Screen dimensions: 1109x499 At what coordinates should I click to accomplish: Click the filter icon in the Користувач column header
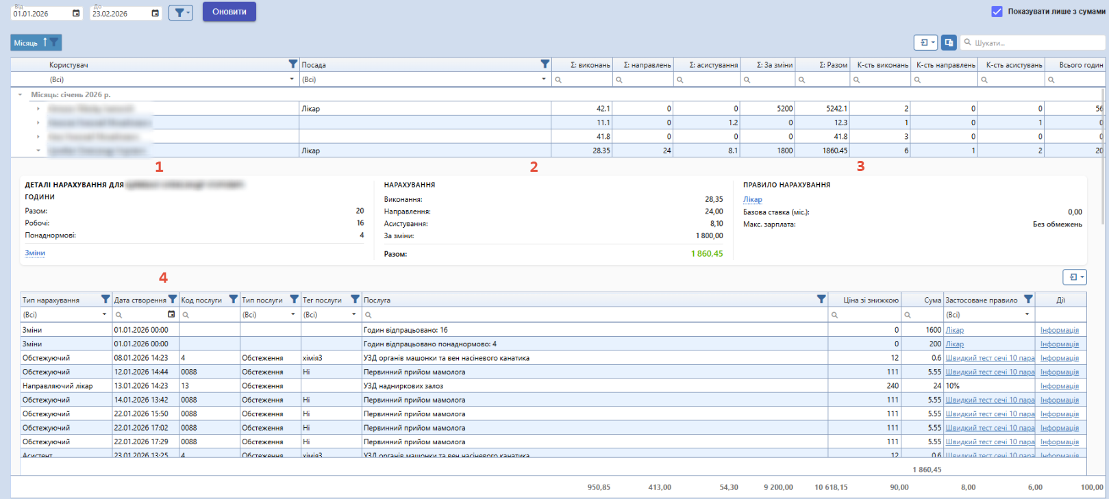[292, 64]
